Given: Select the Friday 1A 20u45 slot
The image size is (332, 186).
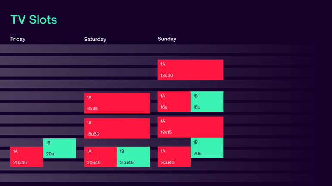Looking at the screenshot, I should 27,157.
